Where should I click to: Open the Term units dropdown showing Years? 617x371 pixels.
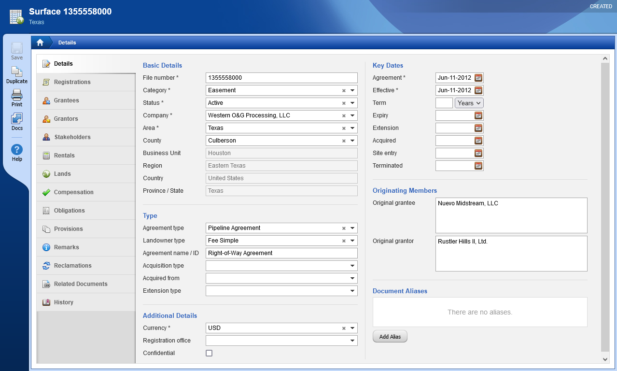point(469,102)
